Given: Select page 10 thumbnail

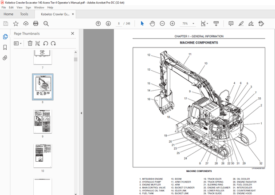Looking at the screenshot, I should coord(43,156).
